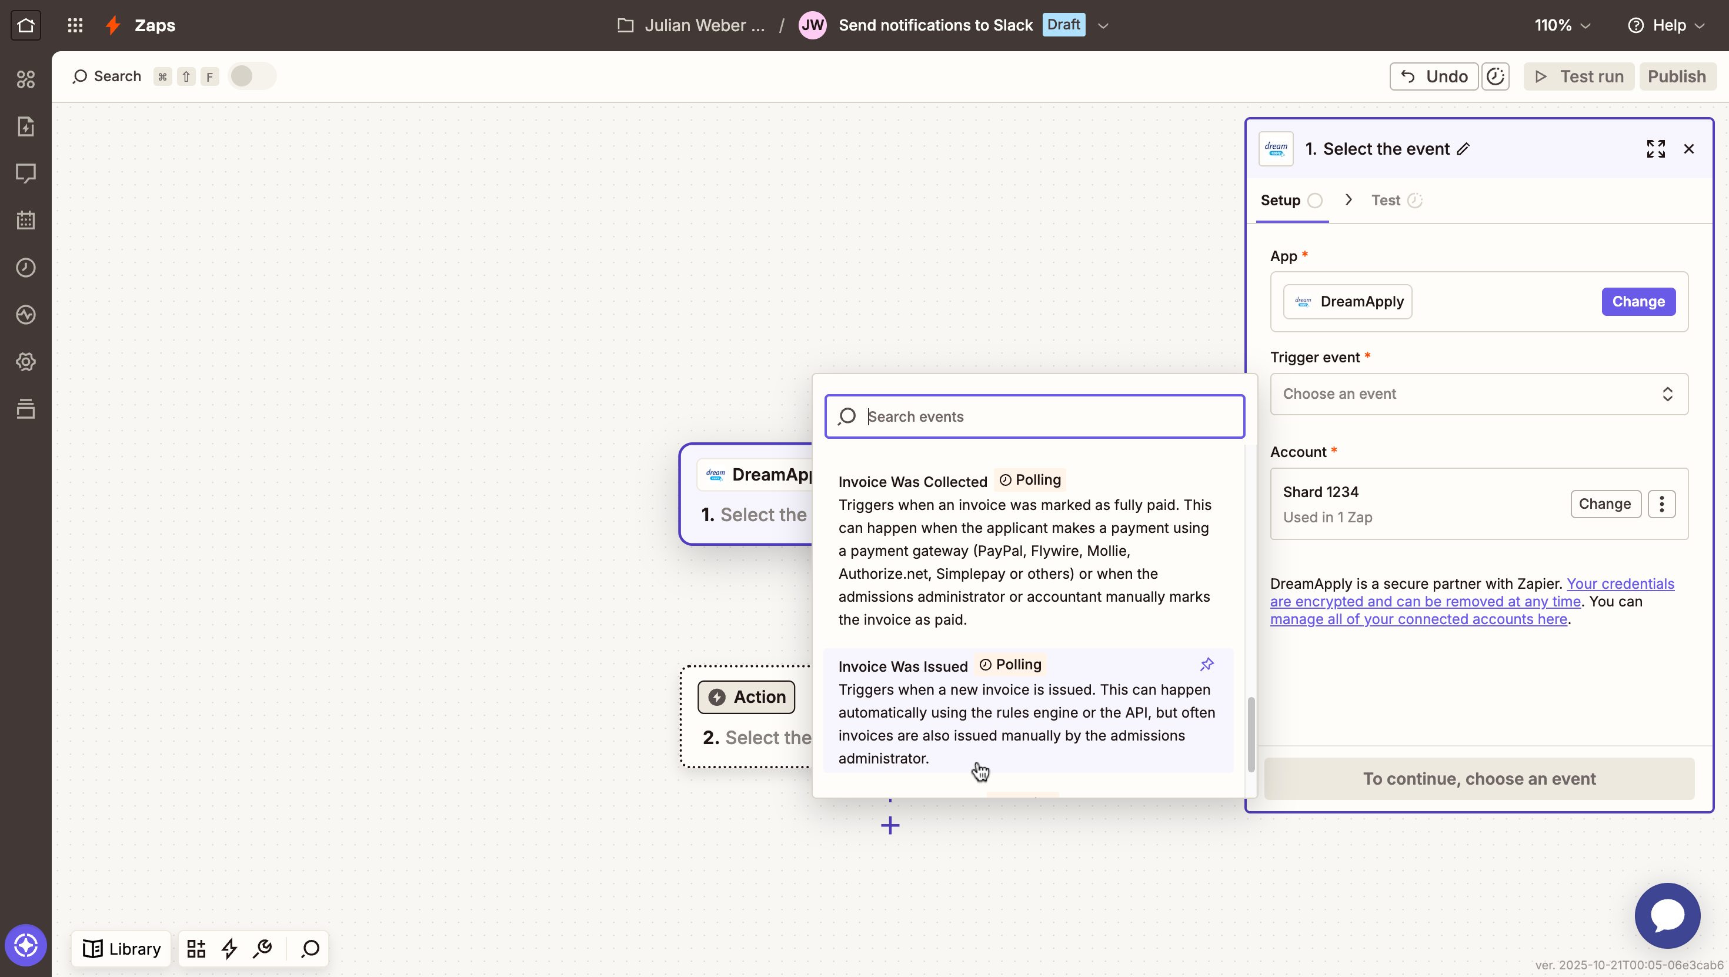Open Your credentials are encrypted link

1472,592
